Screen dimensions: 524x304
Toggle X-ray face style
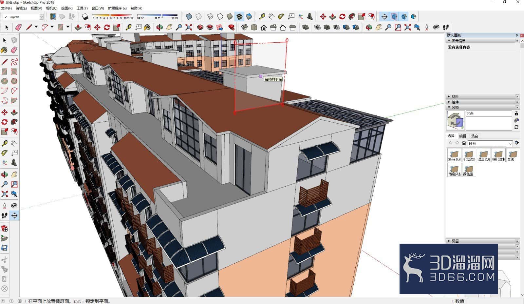coord(189,16)
